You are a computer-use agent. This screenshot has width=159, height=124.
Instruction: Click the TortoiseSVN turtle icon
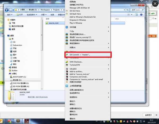pyautogui.click(x=67, y=65)
